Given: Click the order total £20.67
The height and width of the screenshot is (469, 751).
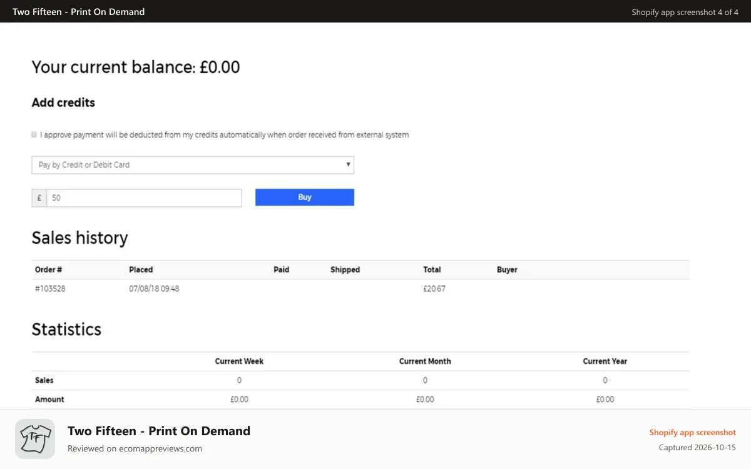Looking at the screenshot, I should [434, 289].
